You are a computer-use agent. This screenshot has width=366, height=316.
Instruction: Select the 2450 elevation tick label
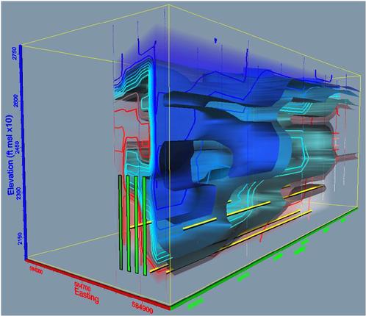click(17, 148)
